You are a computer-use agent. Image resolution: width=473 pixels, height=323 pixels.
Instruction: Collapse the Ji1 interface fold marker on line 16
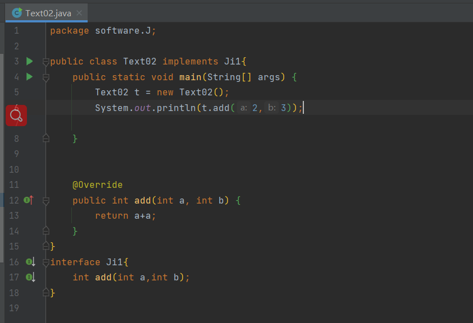click(x=46, y=263)
